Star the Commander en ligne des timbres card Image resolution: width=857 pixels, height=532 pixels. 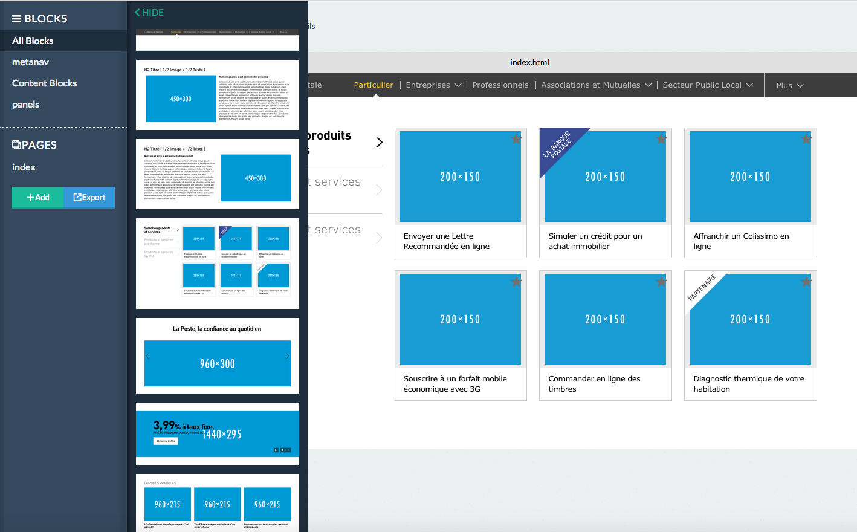coord(661,282)
